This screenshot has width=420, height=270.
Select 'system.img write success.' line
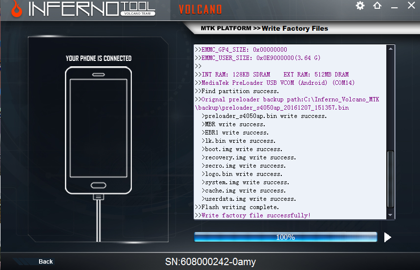coord(246,182)
